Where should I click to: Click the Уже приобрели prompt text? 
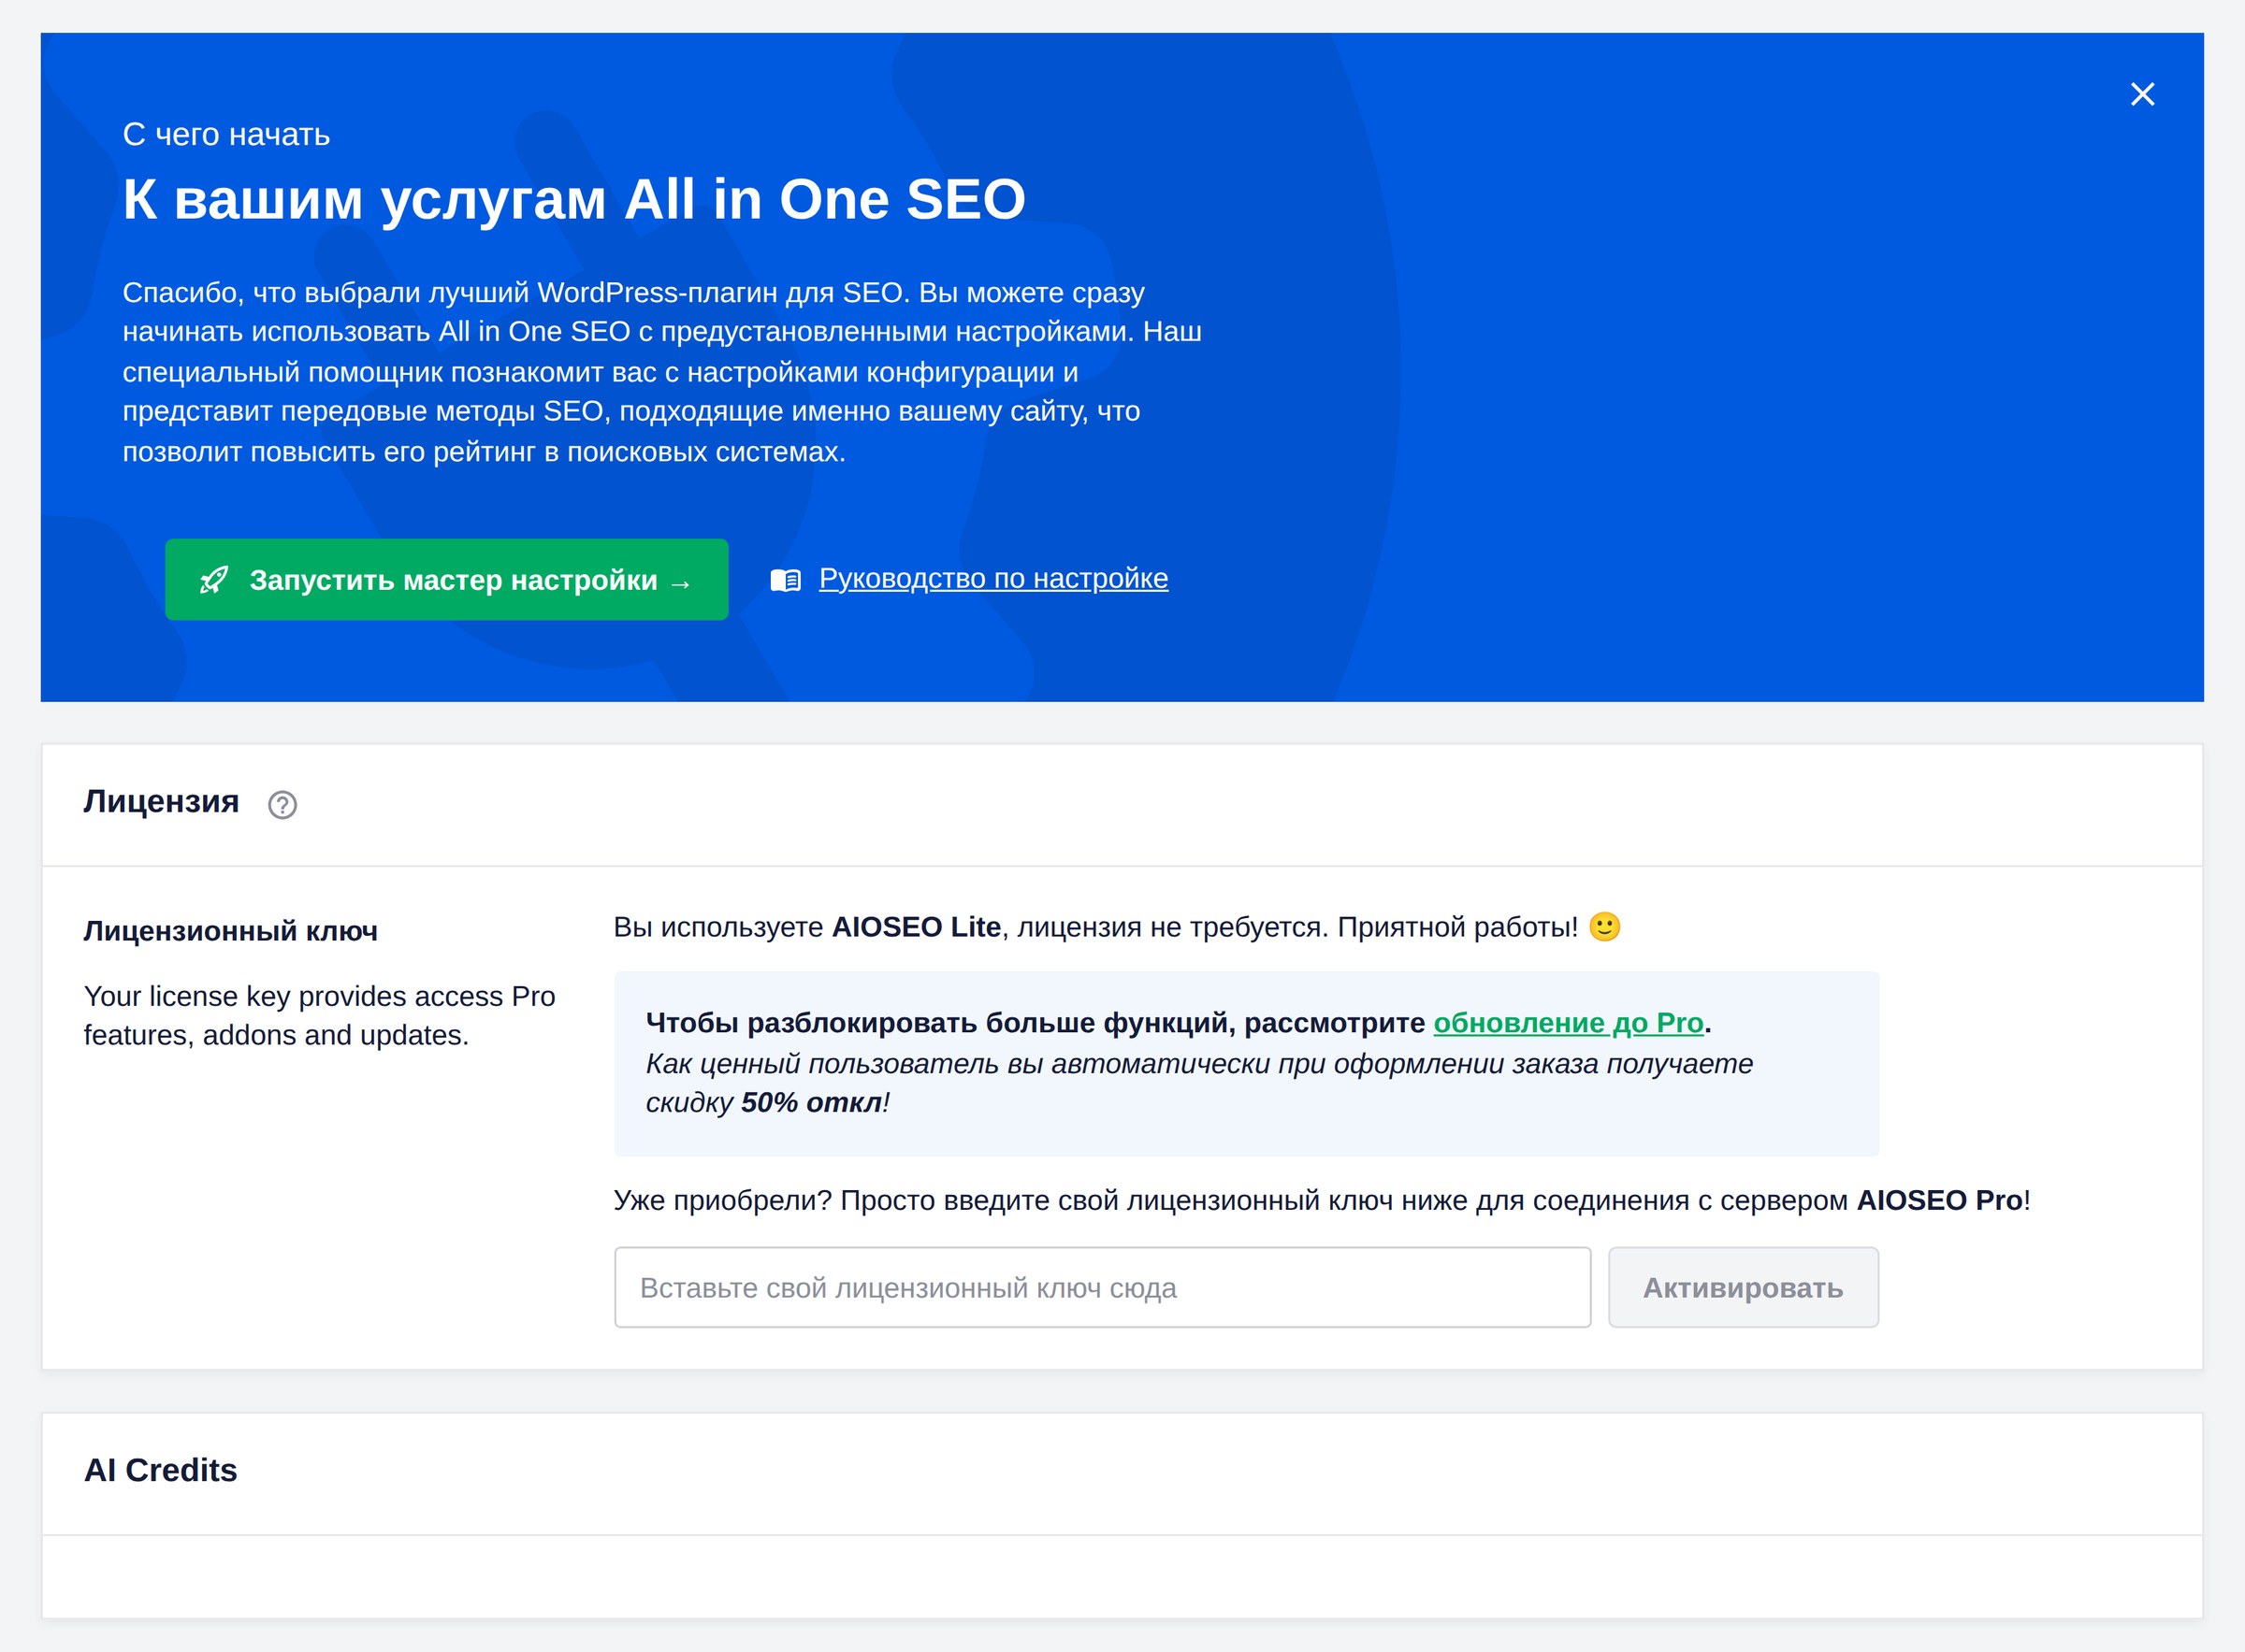(1322, 1200)
